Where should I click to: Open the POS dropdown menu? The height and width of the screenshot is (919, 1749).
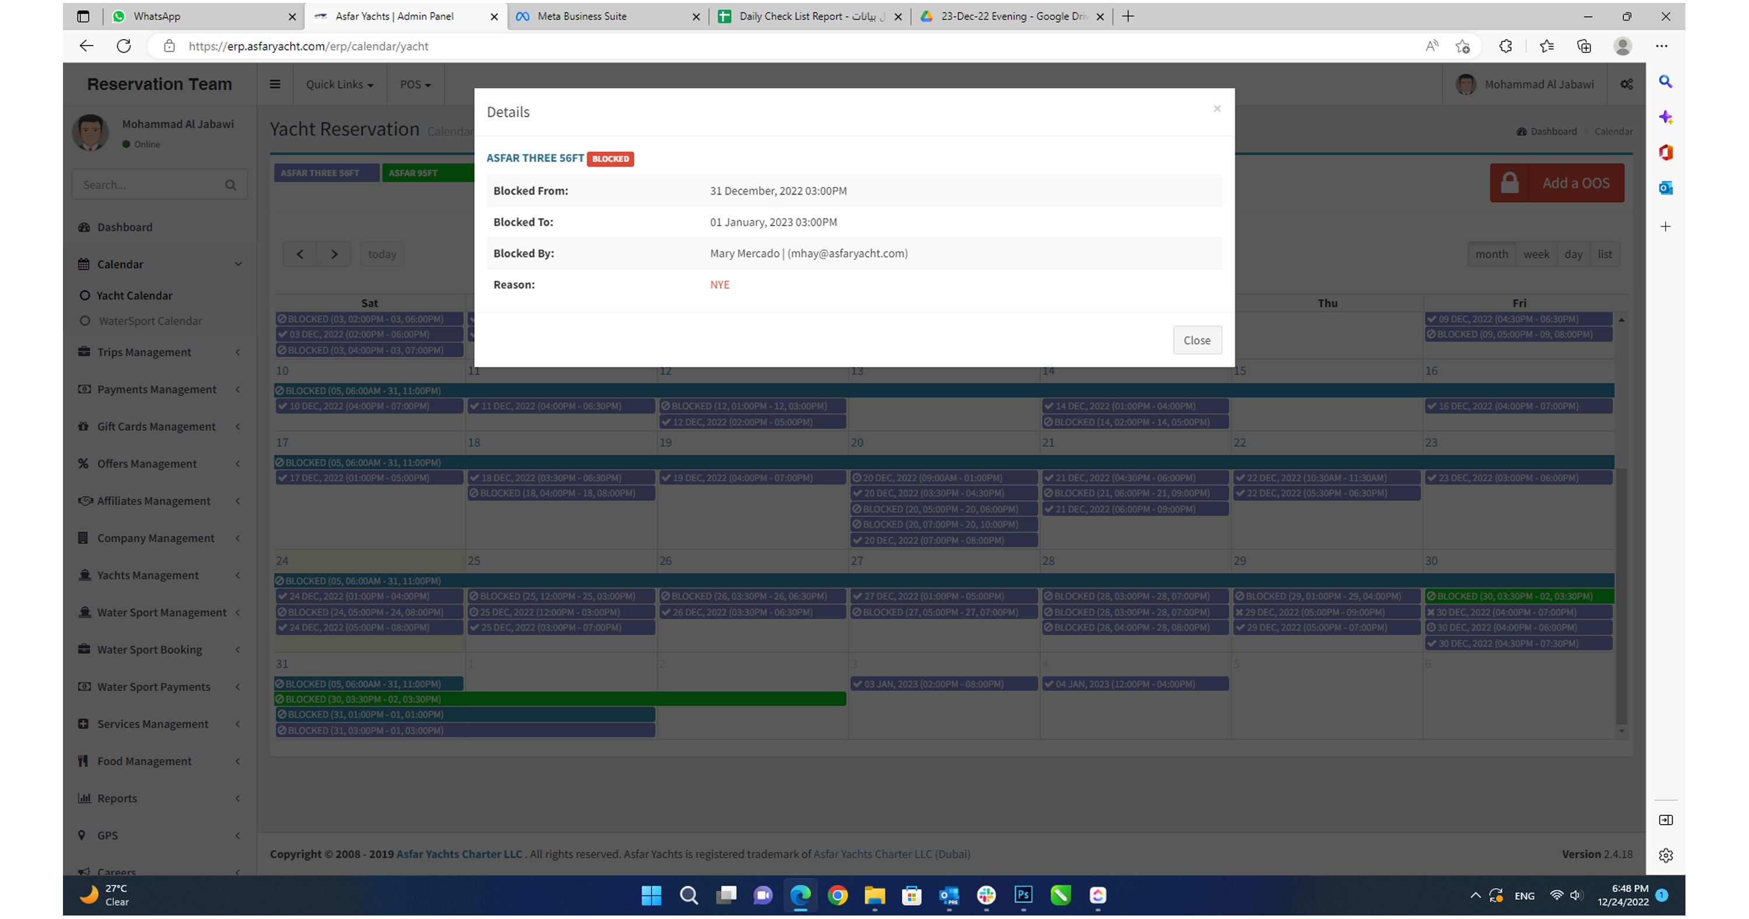click(415, 84)
